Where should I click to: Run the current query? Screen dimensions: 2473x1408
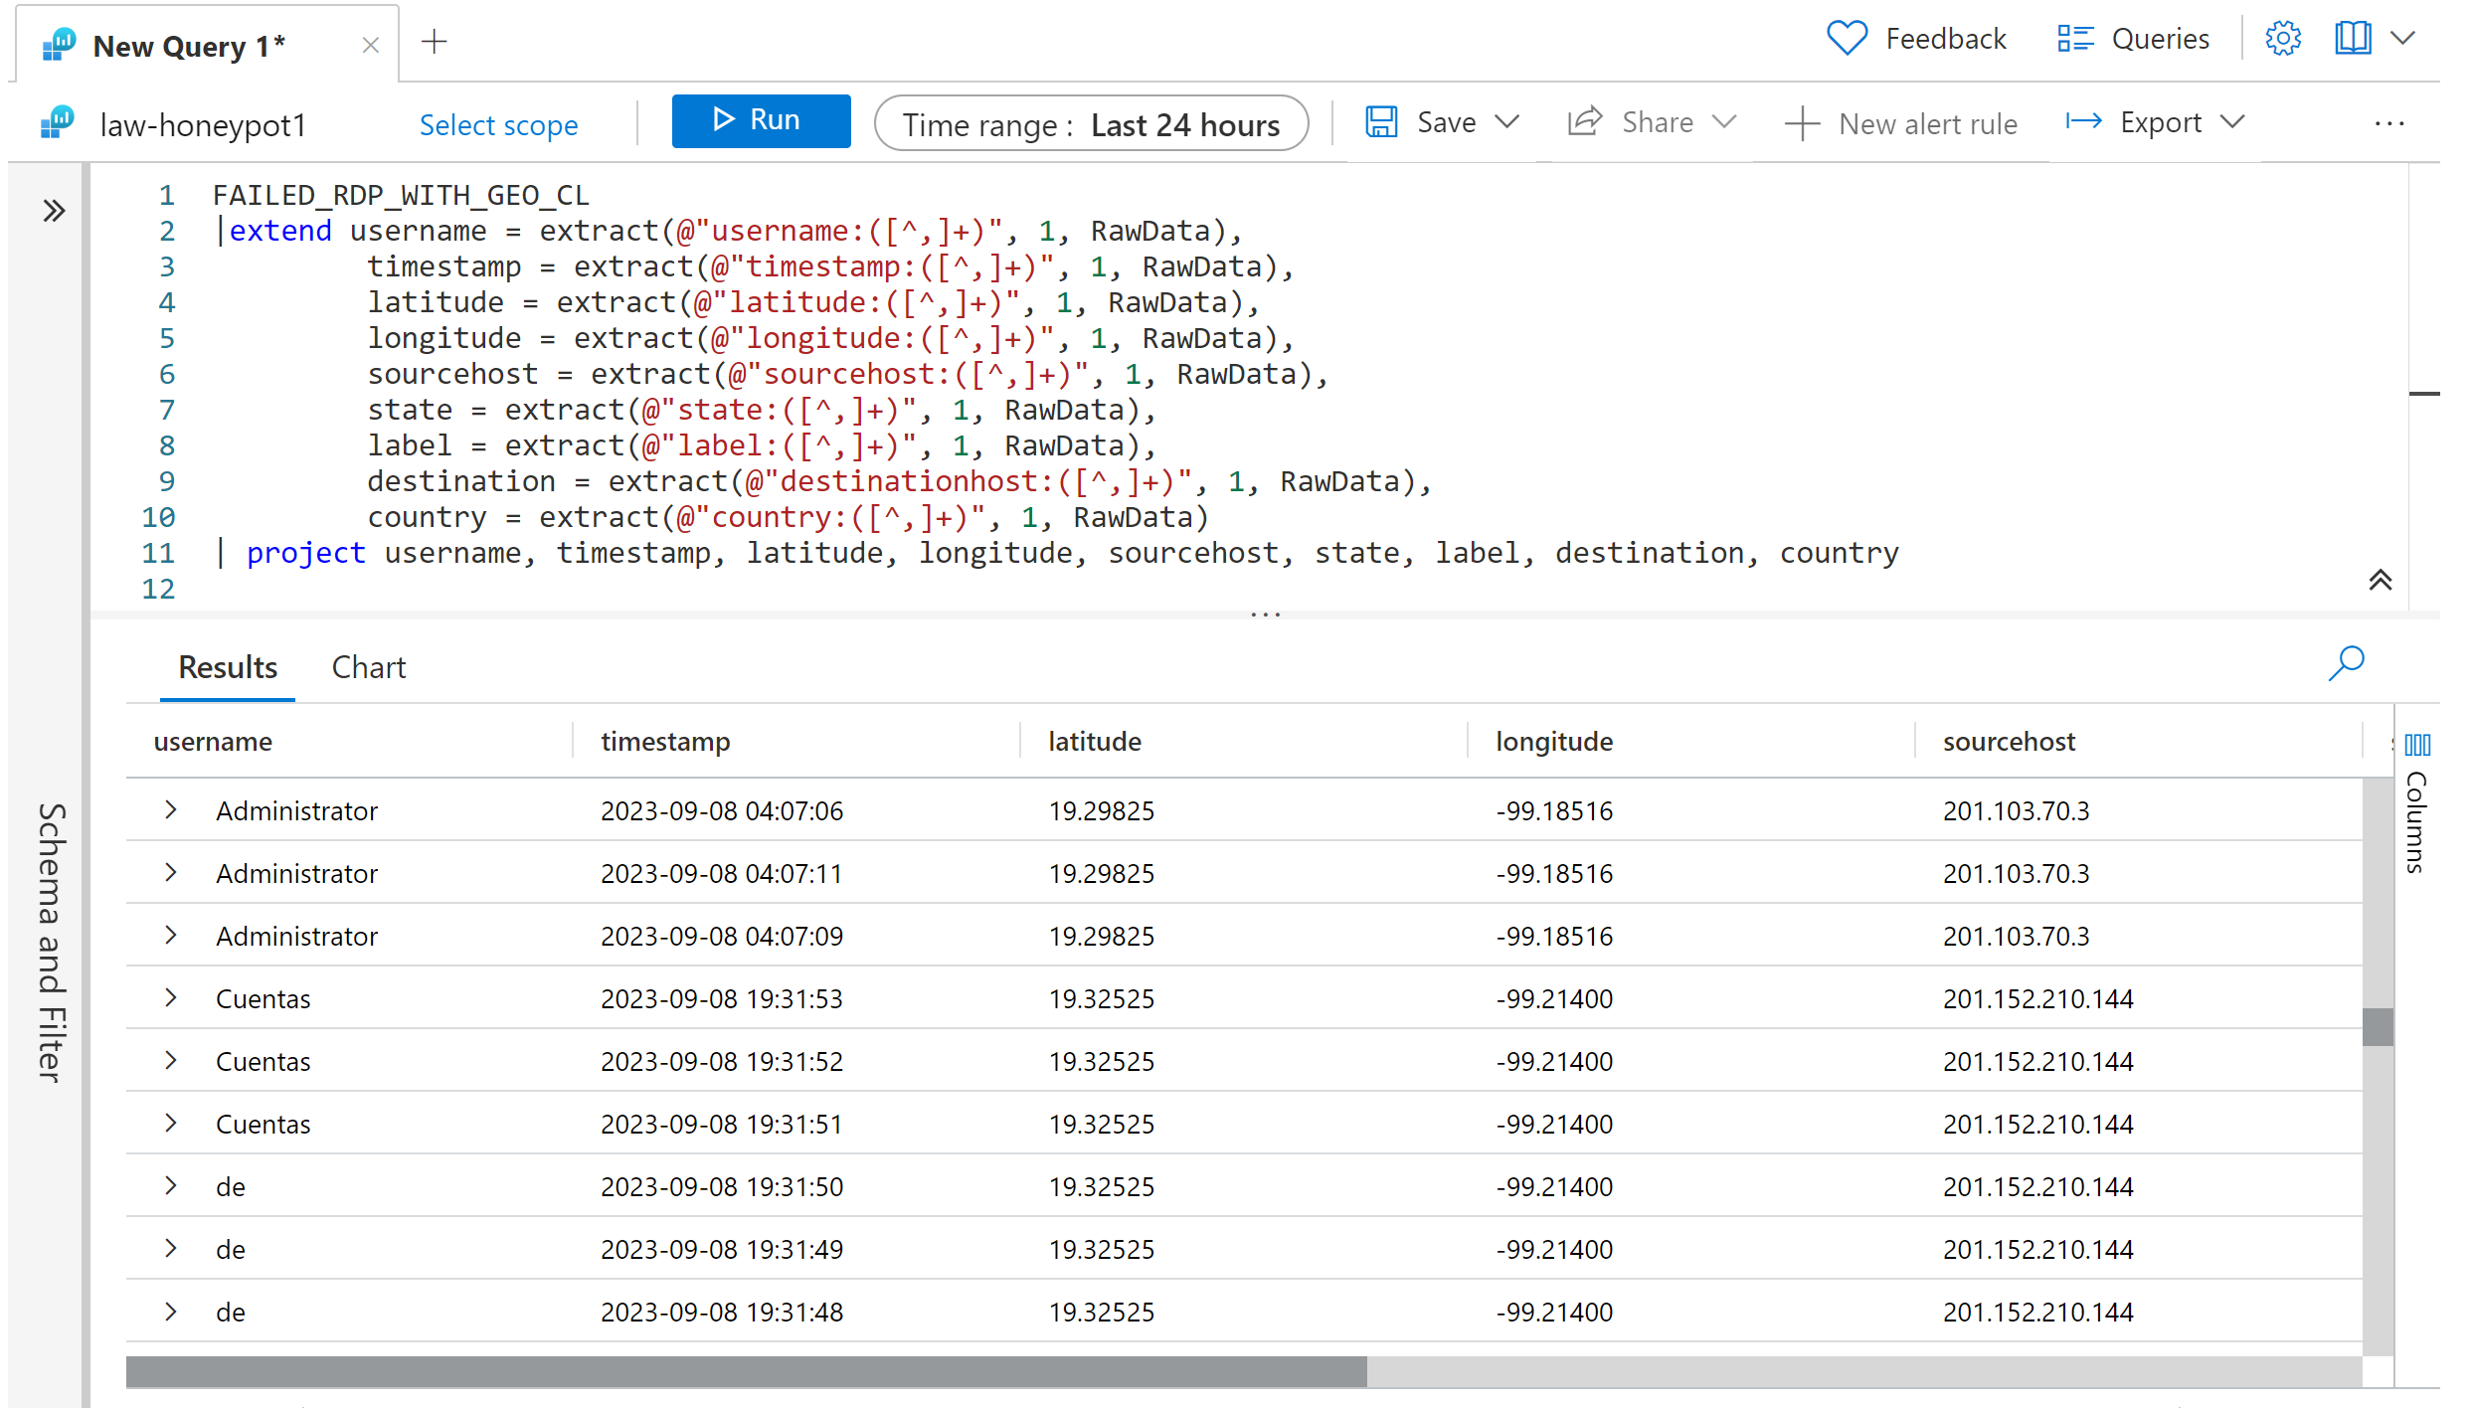(x=761, y=120)
